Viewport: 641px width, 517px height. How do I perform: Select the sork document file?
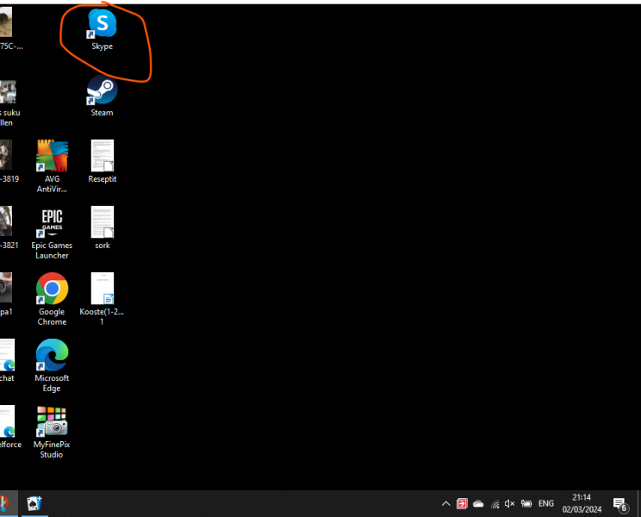click(x=102, y=223)
